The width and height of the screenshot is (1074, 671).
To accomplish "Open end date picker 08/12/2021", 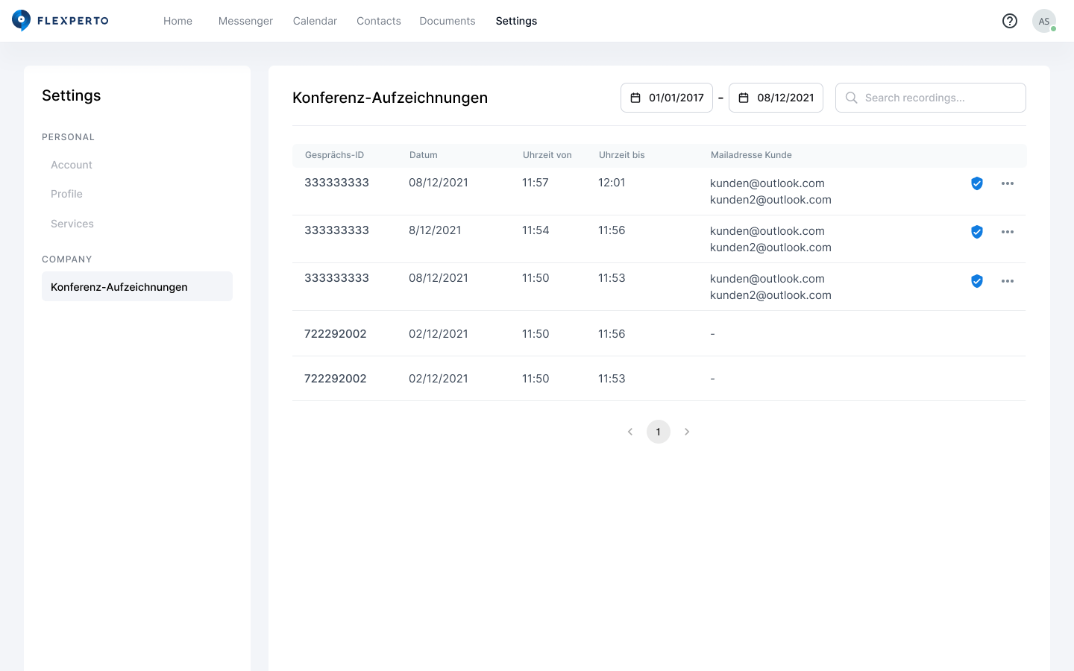I will click(x=776, y=98).
